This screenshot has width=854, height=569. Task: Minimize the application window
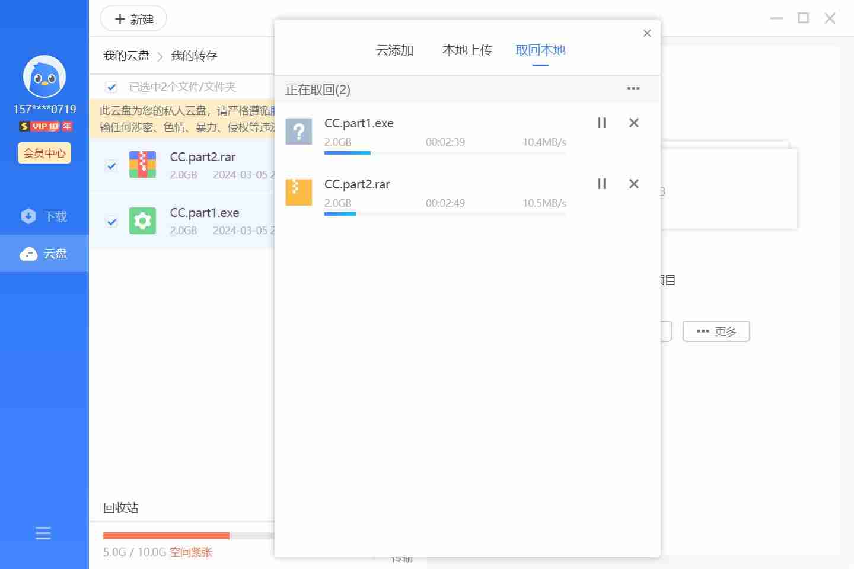coord(776,18)
